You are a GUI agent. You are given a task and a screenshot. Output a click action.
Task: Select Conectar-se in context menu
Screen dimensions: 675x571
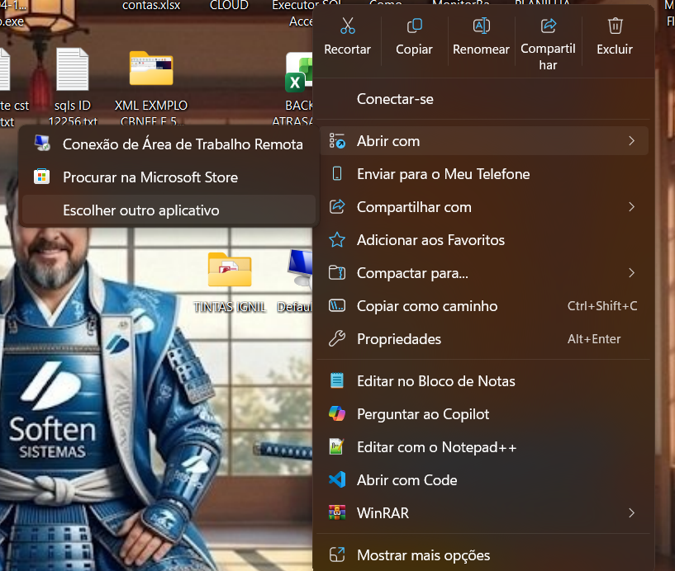pos(484,99)
